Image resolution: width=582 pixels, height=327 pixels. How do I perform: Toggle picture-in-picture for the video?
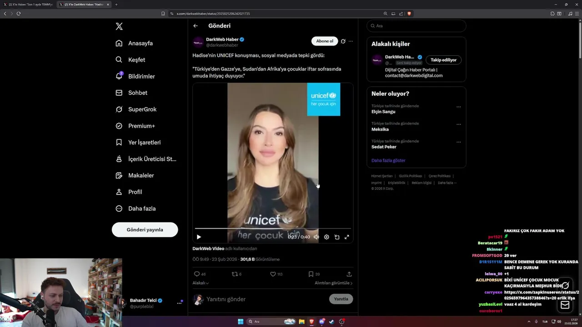click(337, 237)
